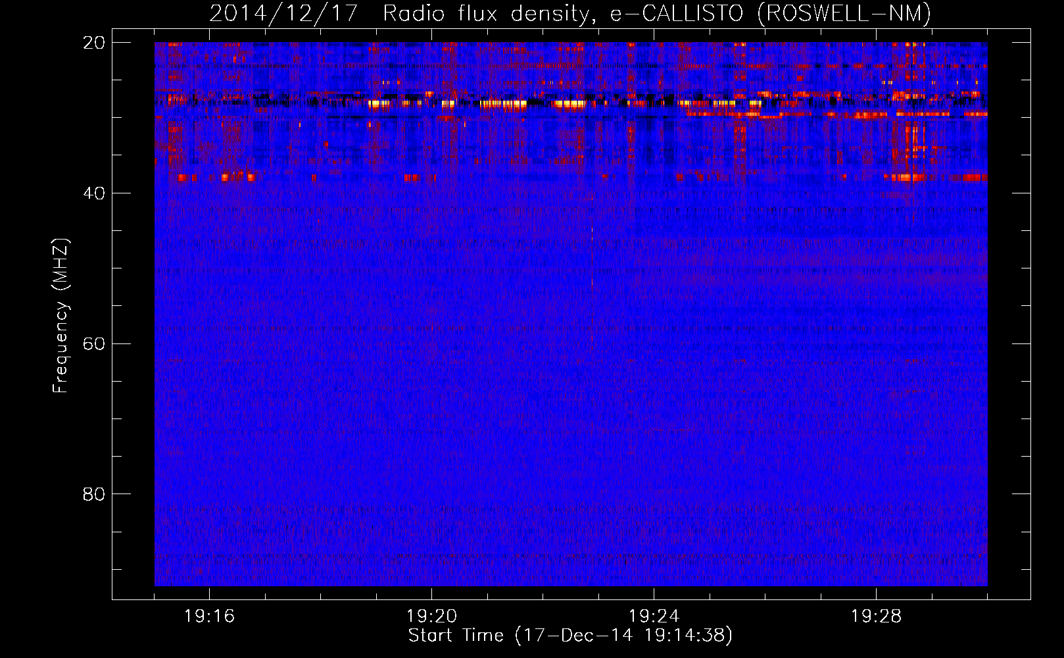Click the 80 MHz frequency tick label

click(94, 494)
